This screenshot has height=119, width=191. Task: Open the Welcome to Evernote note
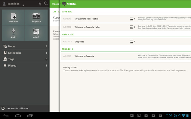click(x=126, y=56)
